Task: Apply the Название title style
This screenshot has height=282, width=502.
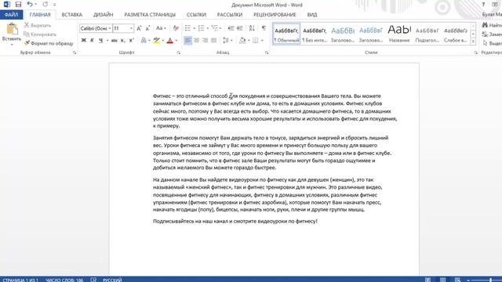Action: 399,34
